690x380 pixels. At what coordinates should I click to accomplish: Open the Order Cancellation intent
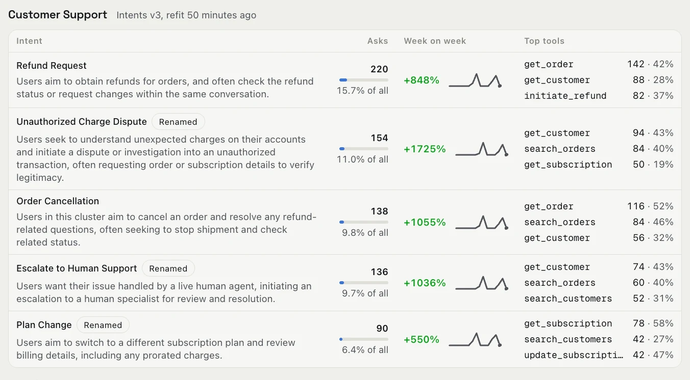[x=58, y=201]
